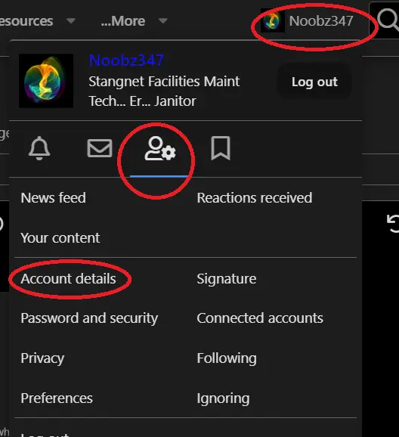This screenshot has height=437, width=399.
Task: Click the small avatar beside Noobz347 in navbar
Action: click(273, 21)
